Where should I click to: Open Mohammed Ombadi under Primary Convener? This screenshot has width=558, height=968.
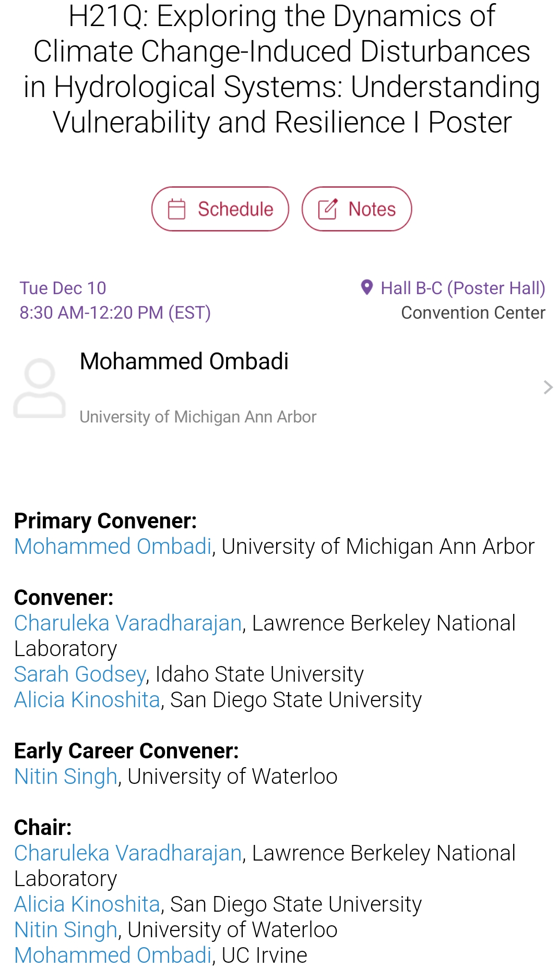[113, 546]
